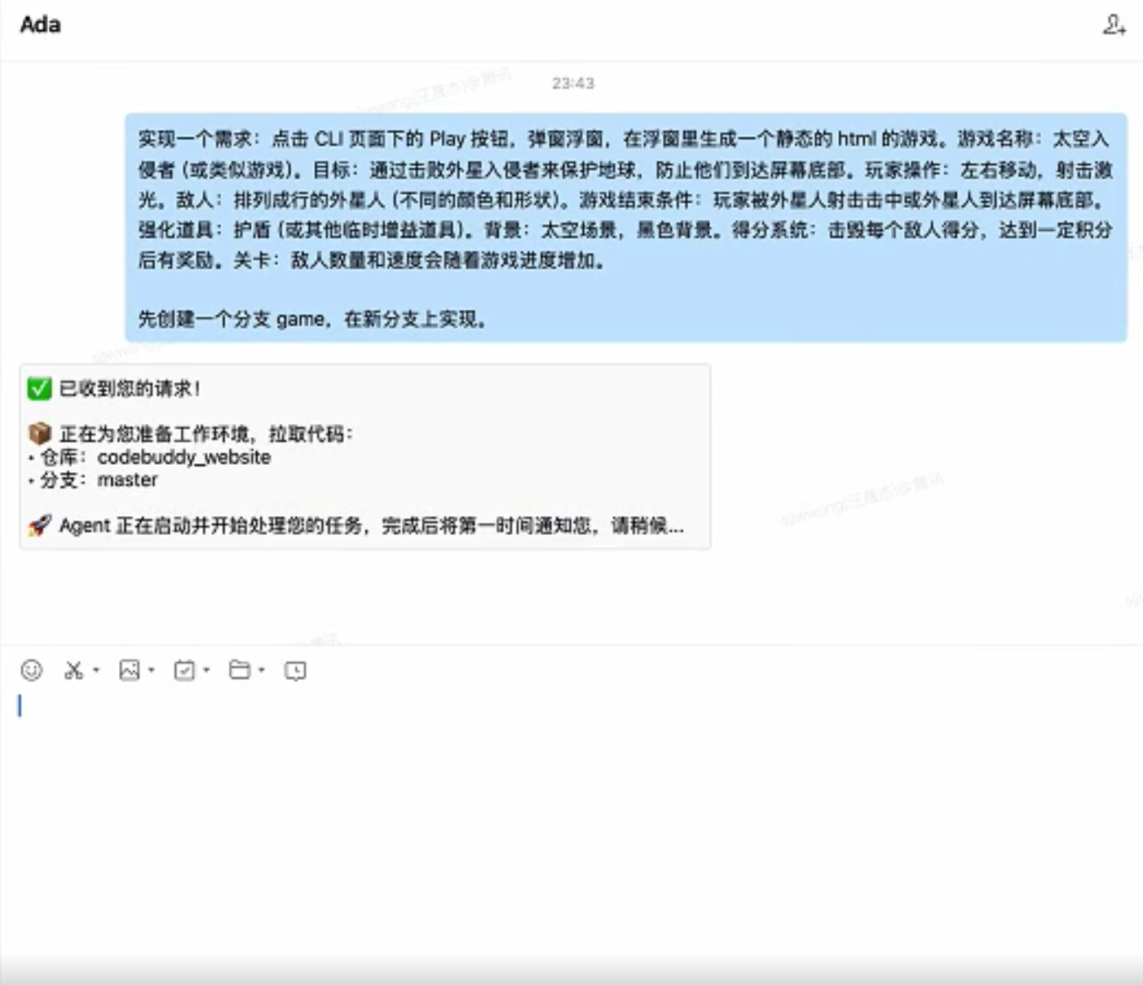Open the task/todo icon in toolbar
The width and height of the screenshot is (1143, 985).
pyautogui.click(x=186, y=669)
